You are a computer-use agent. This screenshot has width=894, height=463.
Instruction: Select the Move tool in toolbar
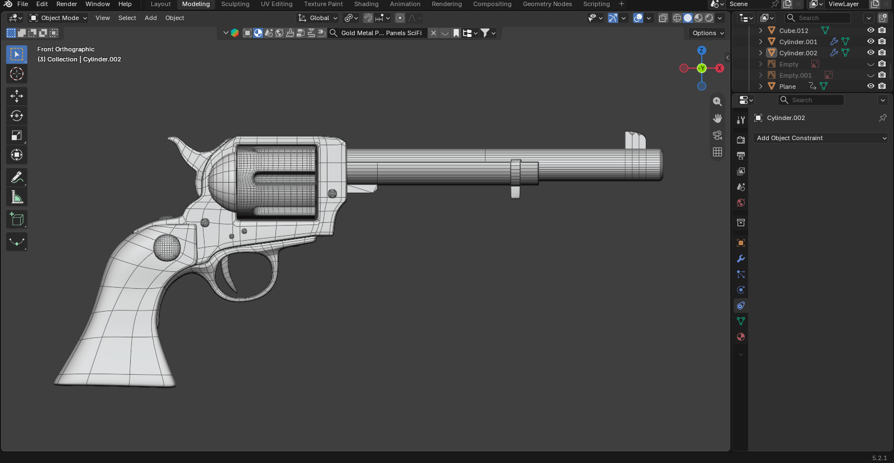click(17, 96)
